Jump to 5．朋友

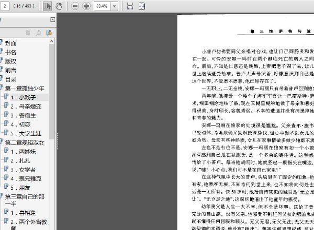tap(20, 188)
